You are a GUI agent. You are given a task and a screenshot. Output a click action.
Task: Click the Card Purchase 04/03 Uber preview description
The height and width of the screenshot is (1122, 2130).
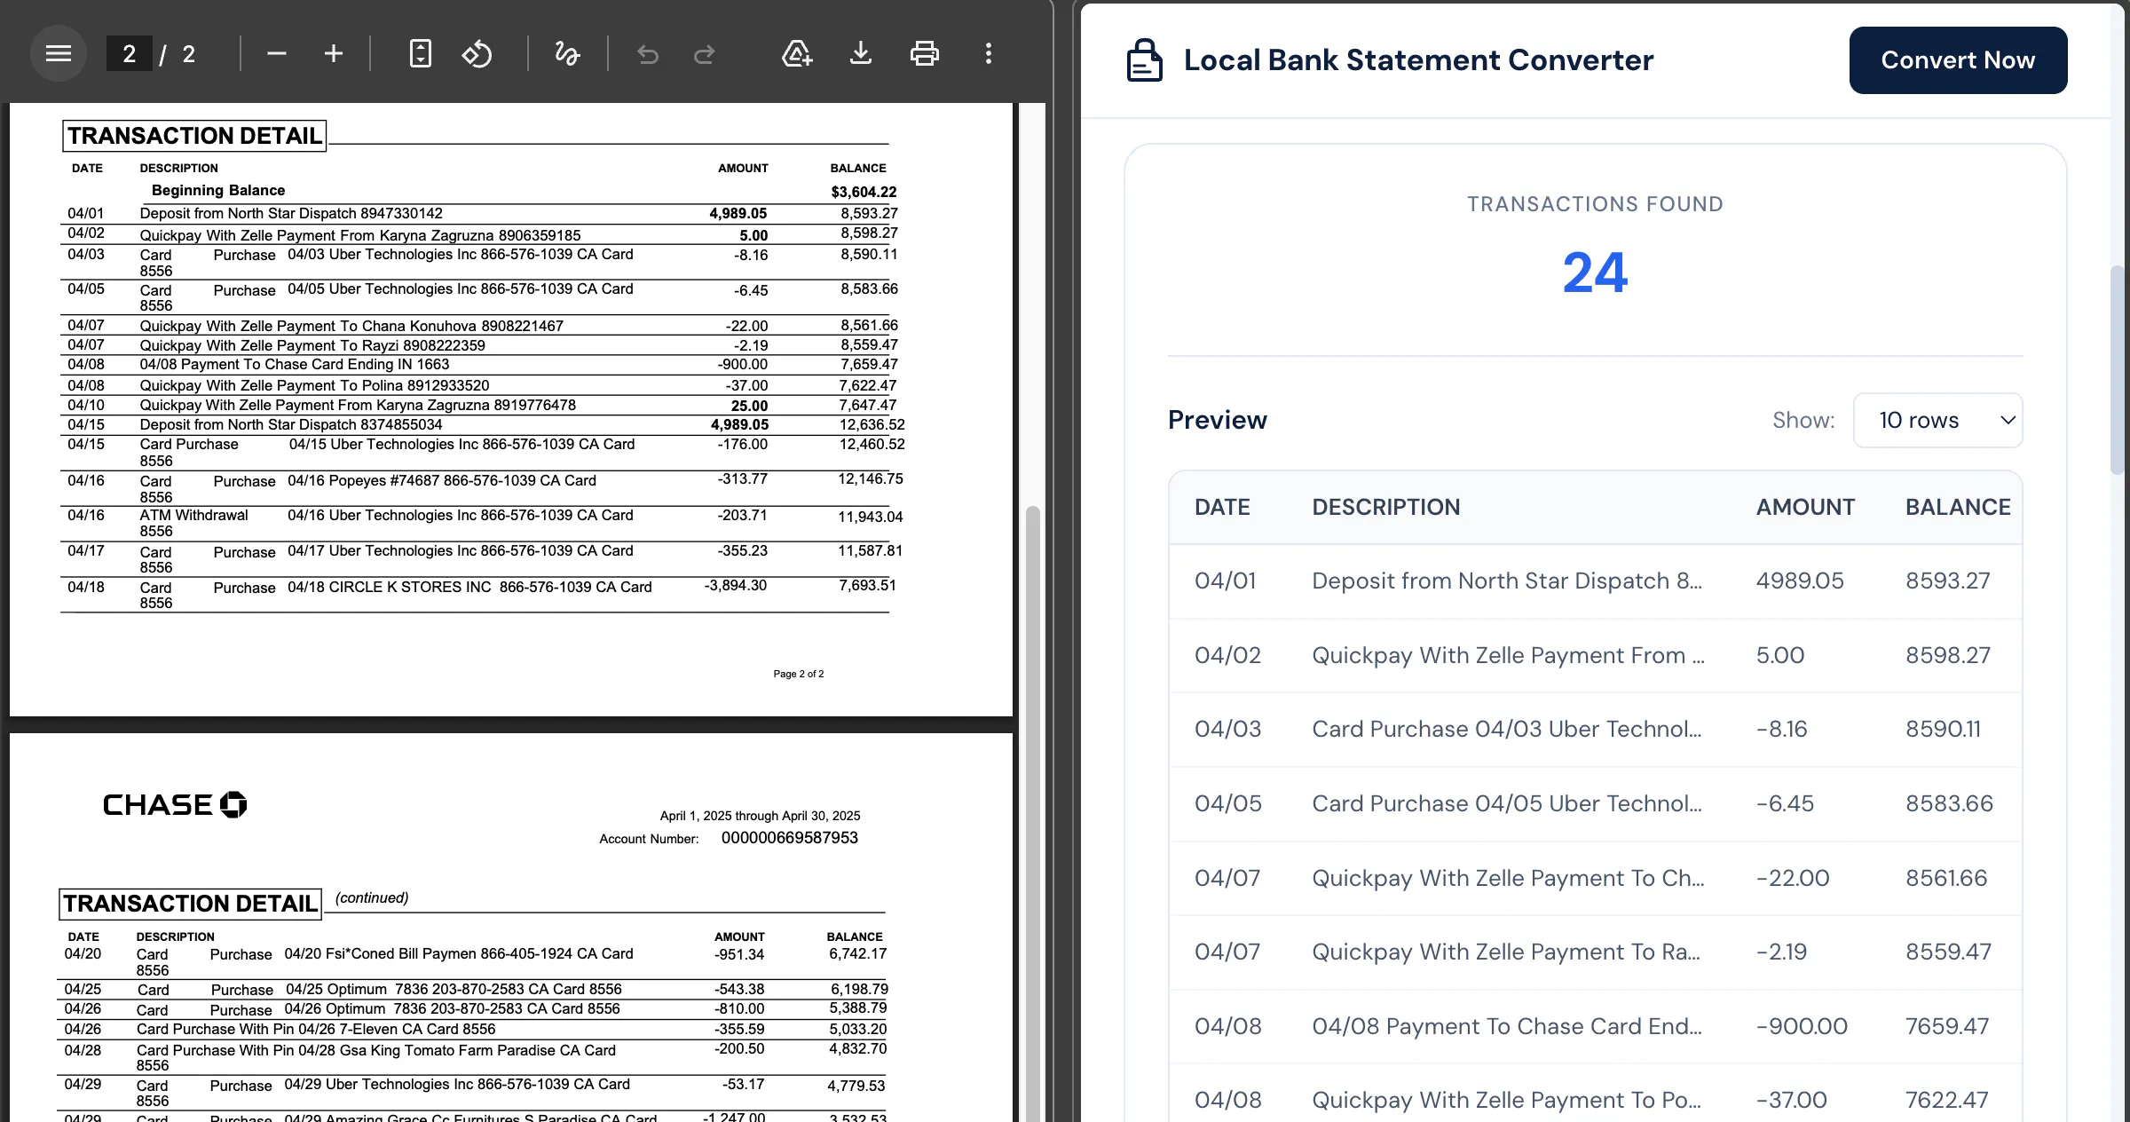click(x=1507, y=729)
